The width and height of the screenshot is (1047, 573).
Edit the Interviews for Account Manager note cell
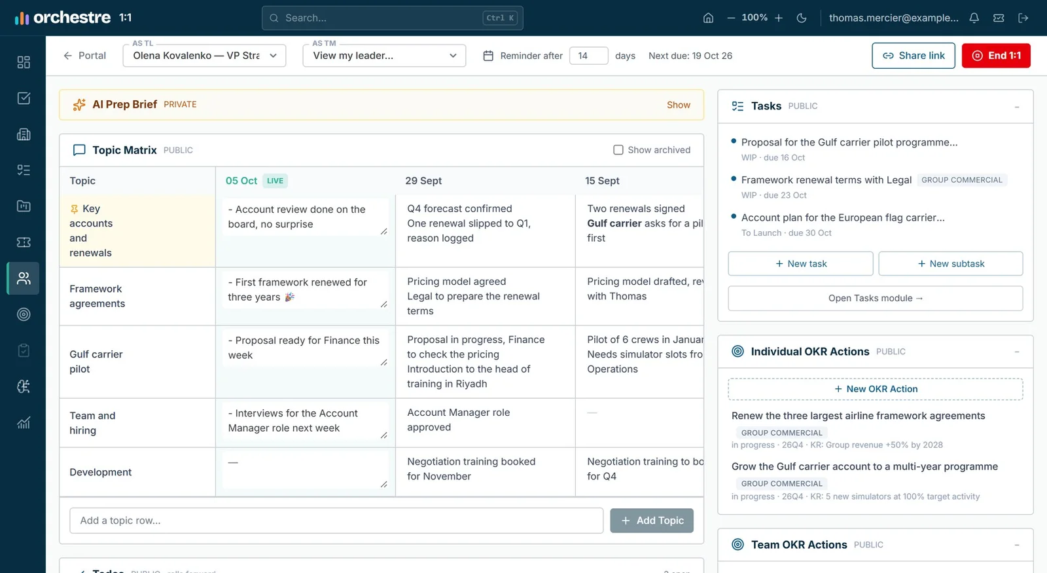(306, 420)
